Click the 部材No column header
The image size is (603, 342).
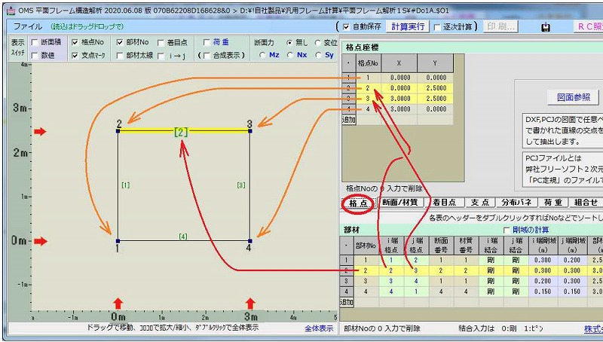(366, 245)
